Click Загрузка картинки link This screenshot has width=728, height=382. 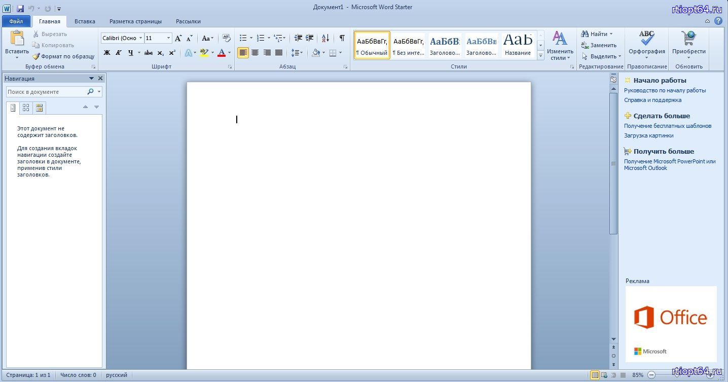pos(648,135)
